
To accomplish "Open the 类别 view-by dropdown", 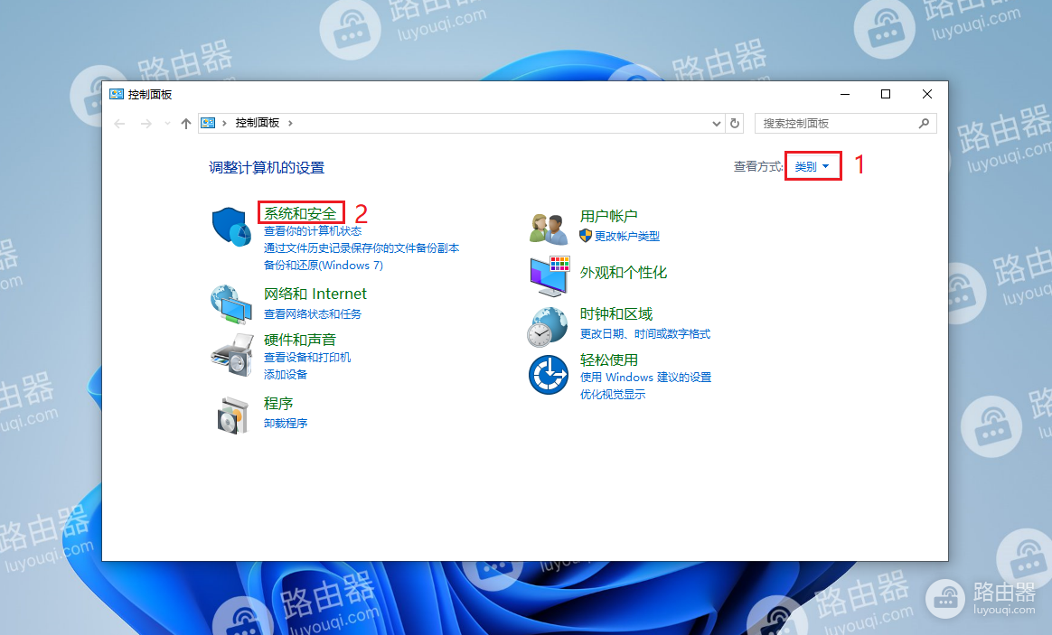I will [x=812, y=166].
